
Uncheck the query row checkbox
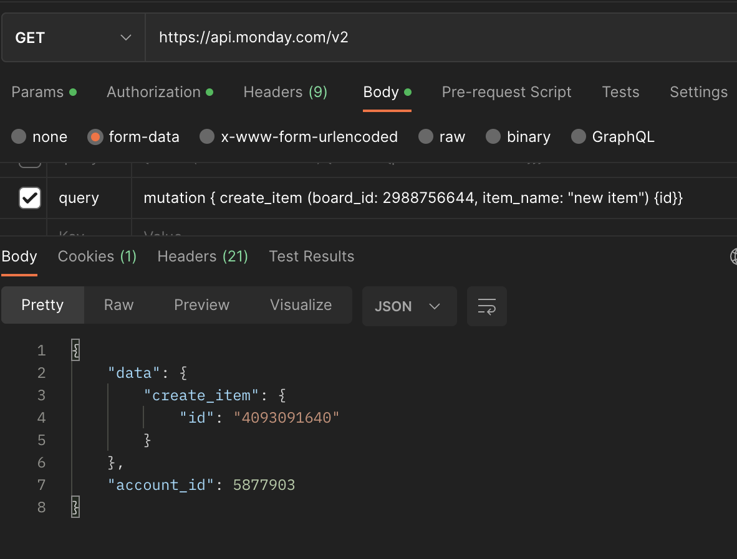29,197
